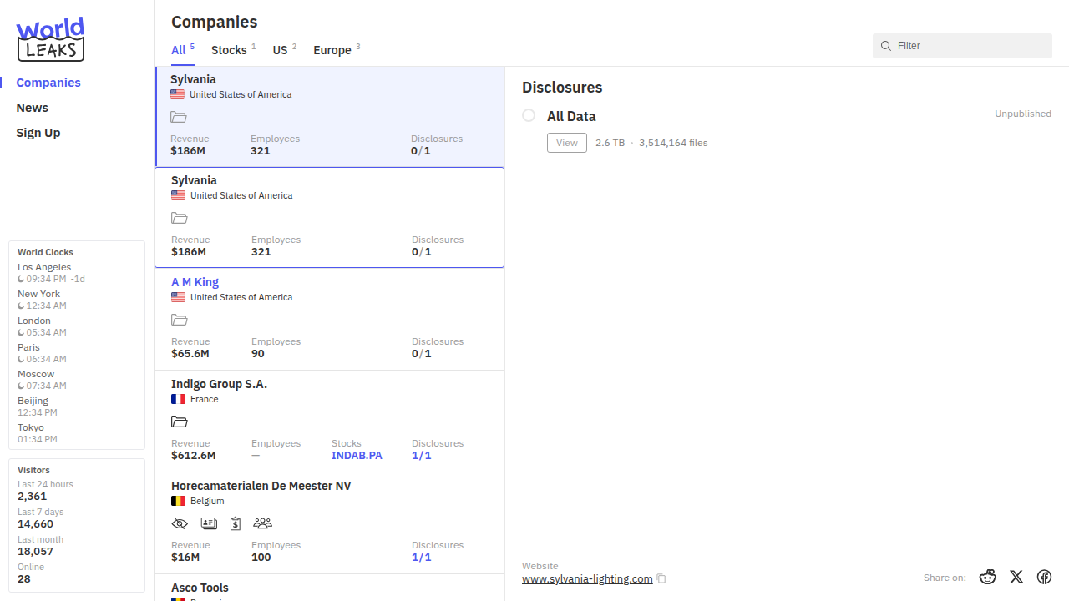
Task: Click the magnifier icon in the Filter box
Action: [886, 46]
